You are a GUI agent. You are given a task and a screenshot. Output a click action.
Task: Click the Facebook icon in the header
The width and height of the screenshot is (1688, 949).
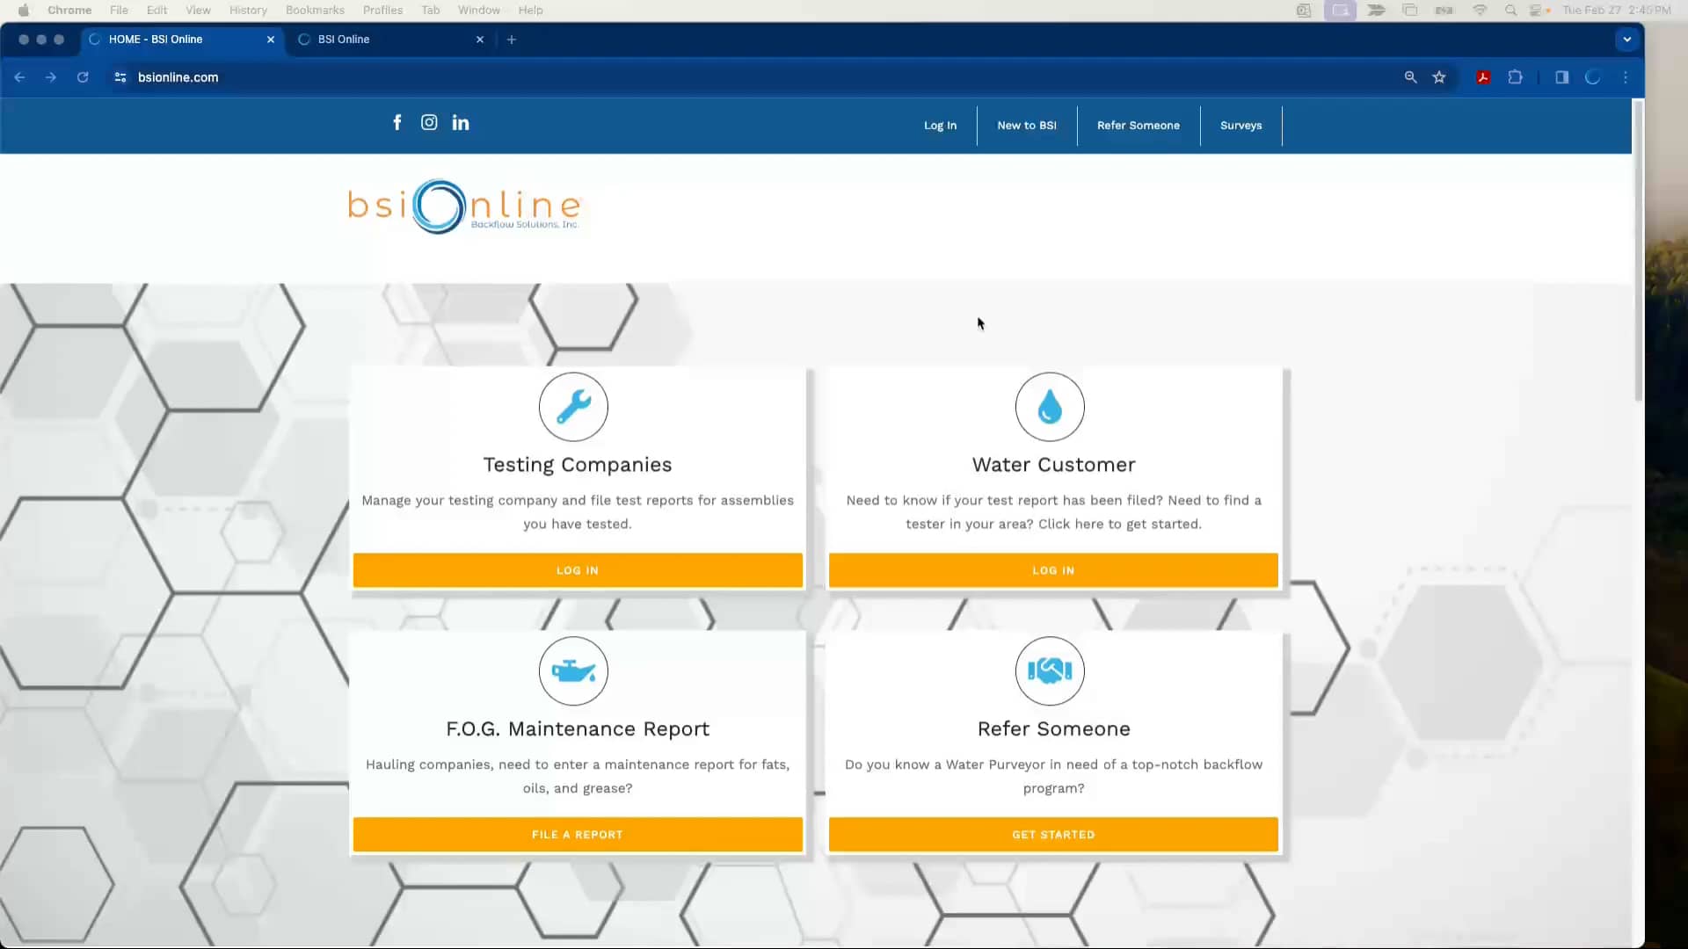click(x=397, y=122)
